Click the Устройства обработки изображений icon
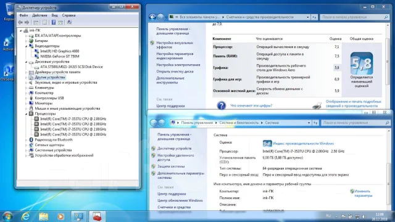Viewport: 395px width, 222px height. (x=31, y=155)
